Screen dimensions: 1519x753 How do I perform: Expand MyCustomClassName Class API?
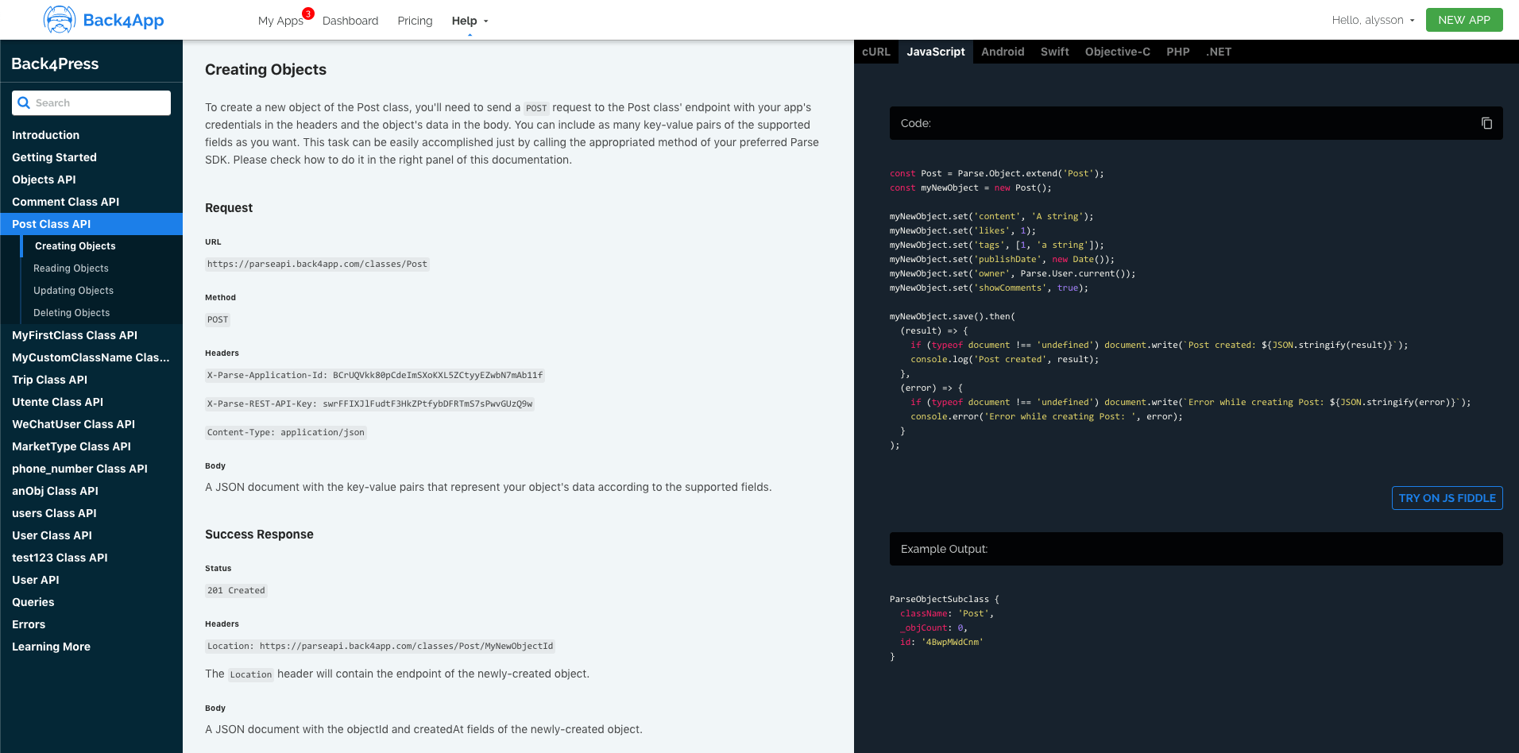pos(91,357)
